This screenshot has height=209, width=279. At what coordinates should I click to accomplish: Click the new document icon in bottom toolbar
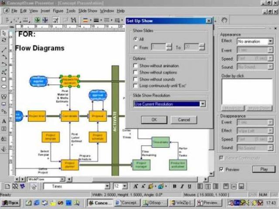[x=7, y=186]
